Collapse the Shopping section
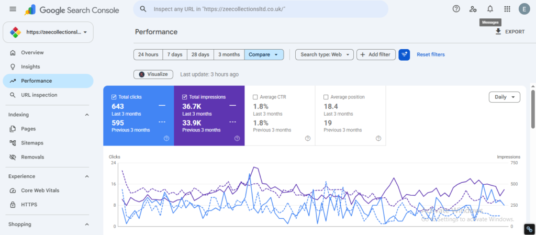The image size is (536, 235). (87, 225)
